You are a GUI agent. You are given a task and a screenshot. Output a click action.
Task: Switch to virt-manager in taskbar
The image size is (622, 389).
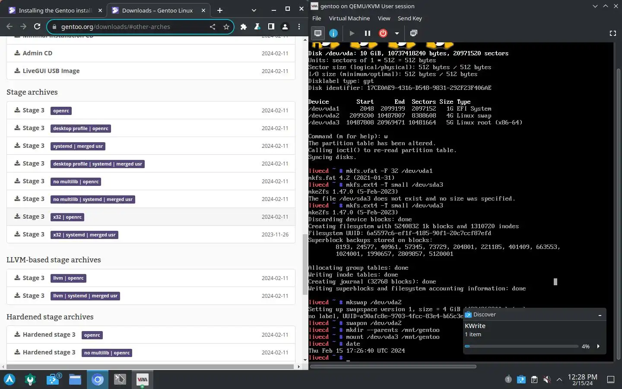[142, 379]
